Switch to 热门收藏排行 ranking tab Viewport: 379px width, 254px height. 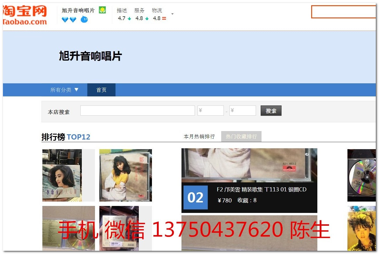[x=241, y=136]
